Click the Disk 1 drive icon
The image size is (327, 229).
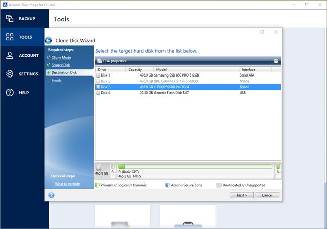(x=98, y=75)
